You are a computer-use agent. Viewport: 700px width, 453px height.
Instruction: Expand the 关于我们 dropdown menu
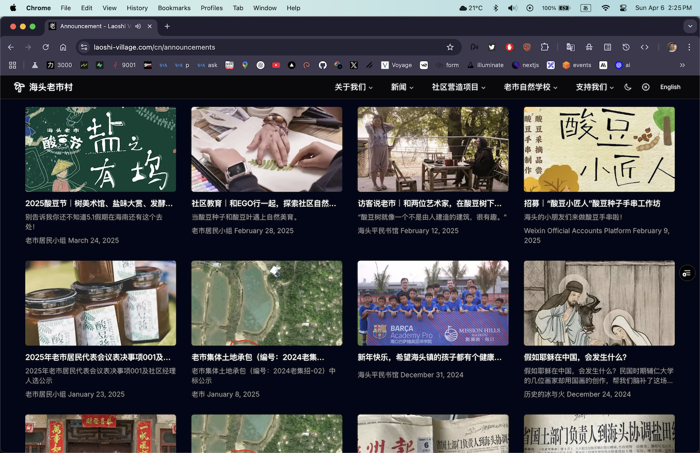(353, 87)
